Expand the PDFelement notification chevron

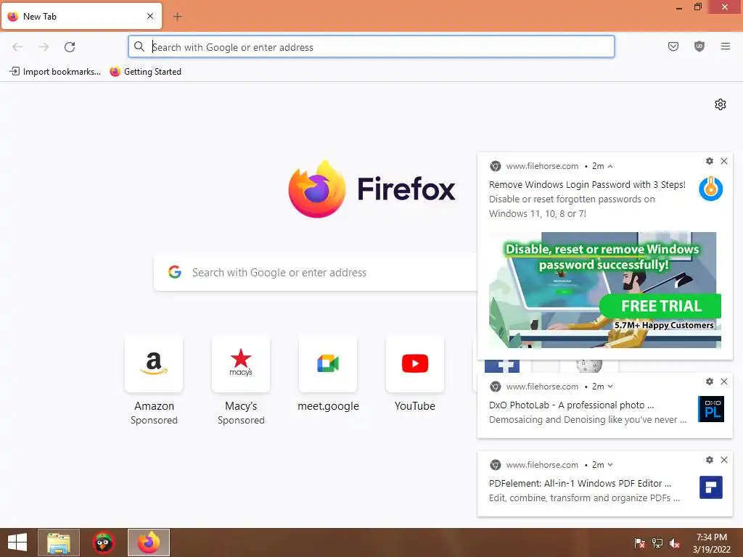point(610,465)
